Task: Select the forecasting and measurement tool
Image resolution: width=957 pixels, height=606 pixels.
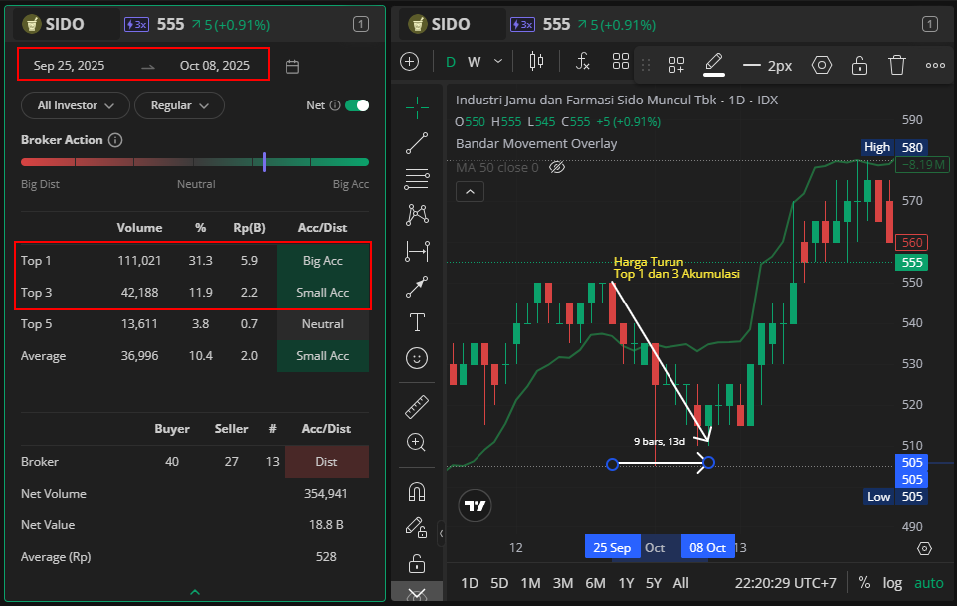Action: coord(417,251)
